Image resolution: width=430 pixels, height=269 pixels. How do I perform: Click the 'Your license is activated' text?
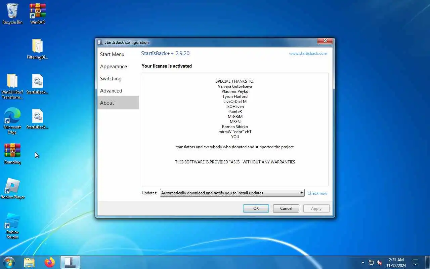coord(167,66)
